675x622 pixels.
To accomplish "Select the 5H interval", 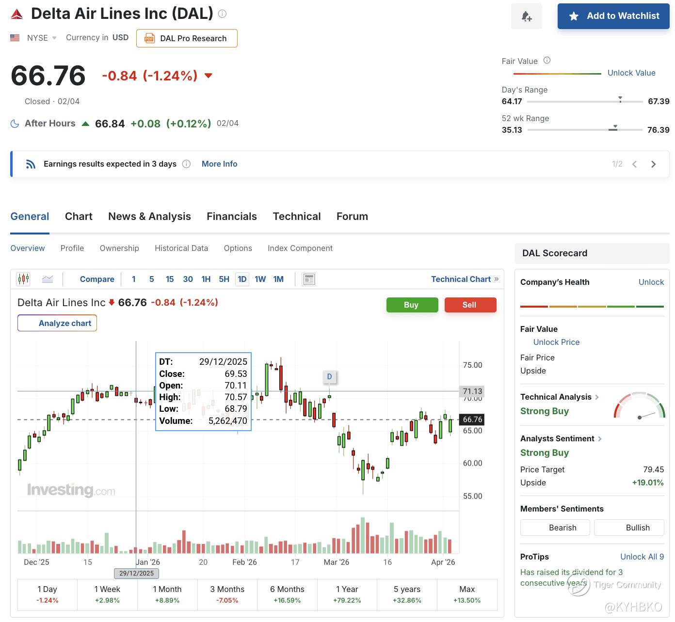I will pos(224,279).
